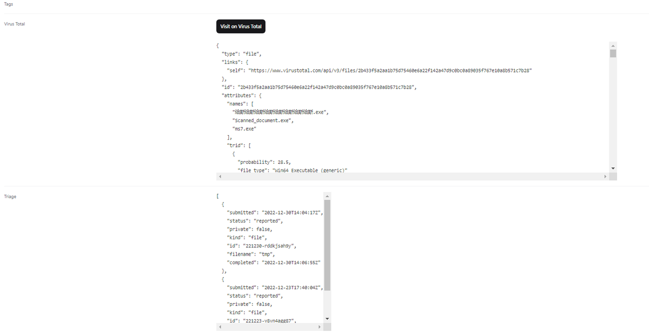Click submitted 2022-12-23T17:40:04Z timestamp
This screenshot has height=335, width=649.
(292, 287)
